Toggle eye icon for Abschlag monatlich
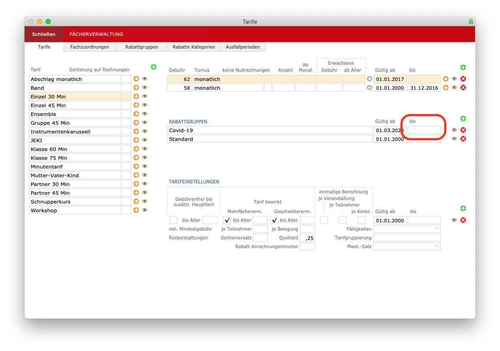This screenshot has width=500, height=351. coord(145,79)
